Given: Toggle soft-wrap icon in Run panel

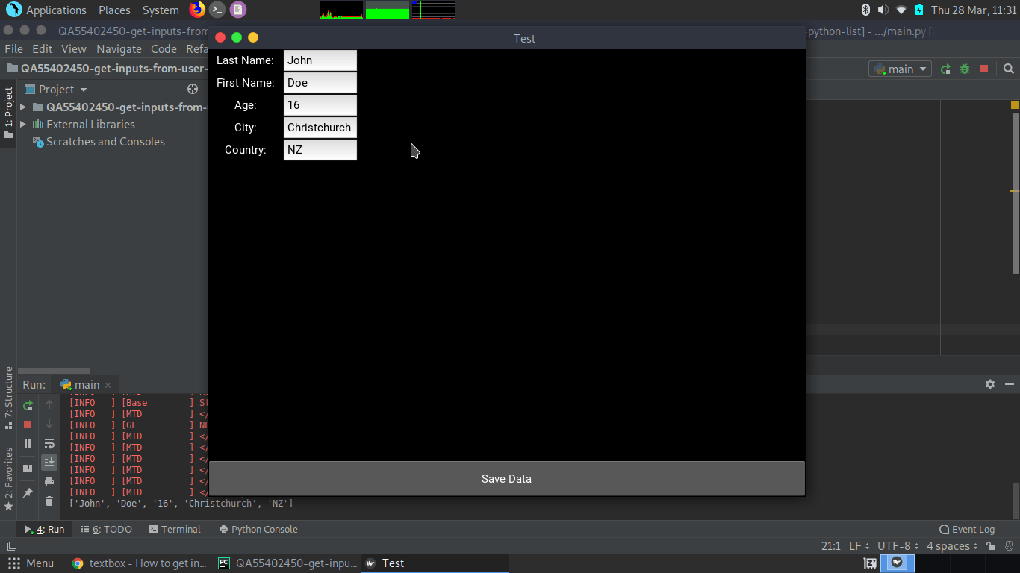Looking at the screenshot, I should [x=49, y=443].
